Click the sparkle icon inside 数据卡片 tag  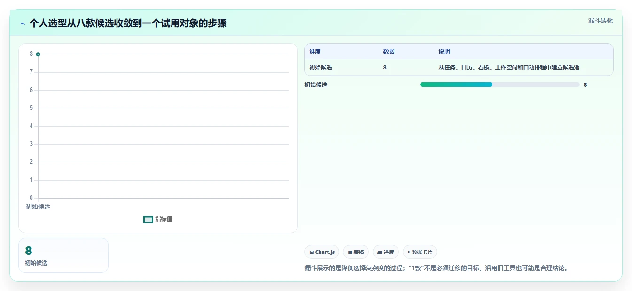409,252
